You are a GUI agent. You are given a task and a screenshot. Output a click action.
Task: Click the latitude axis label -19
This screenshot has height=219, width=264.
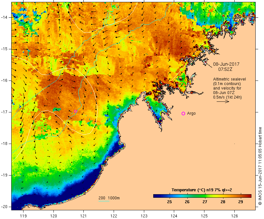(x=4, y=175)
